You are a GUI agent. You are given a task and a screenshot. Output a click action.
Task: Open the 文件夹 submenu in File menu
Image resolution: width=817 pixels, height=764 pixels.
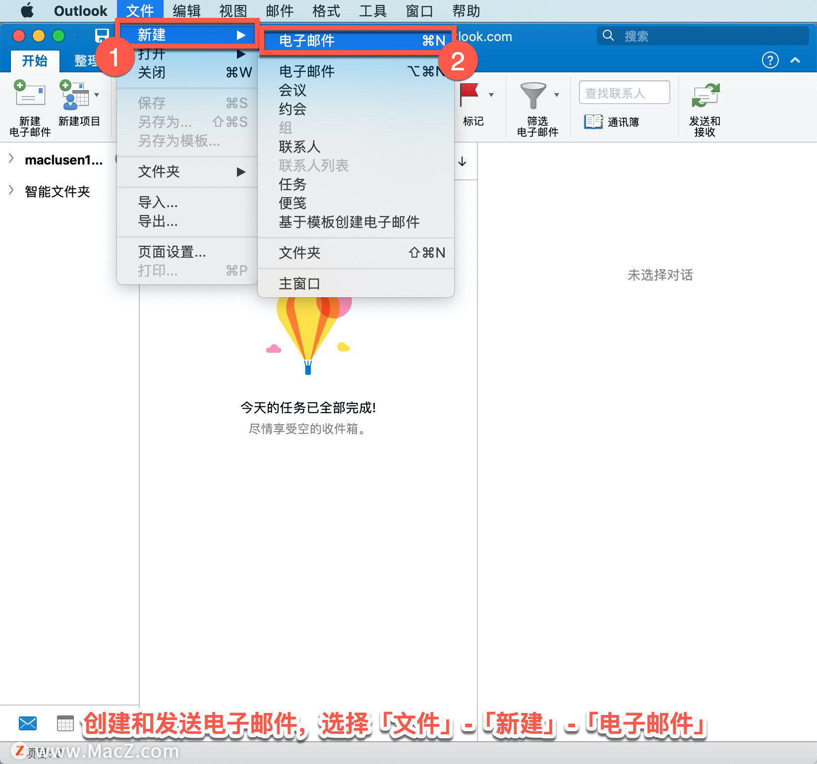[x=187, y=171]
